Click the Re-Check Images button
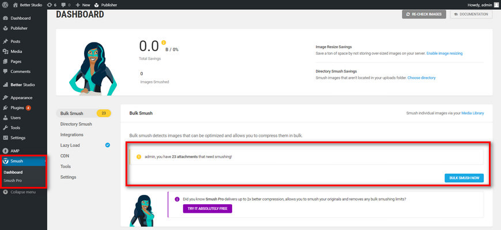The image size is (501, 230). pyautogui.click(x=424, y=14)
